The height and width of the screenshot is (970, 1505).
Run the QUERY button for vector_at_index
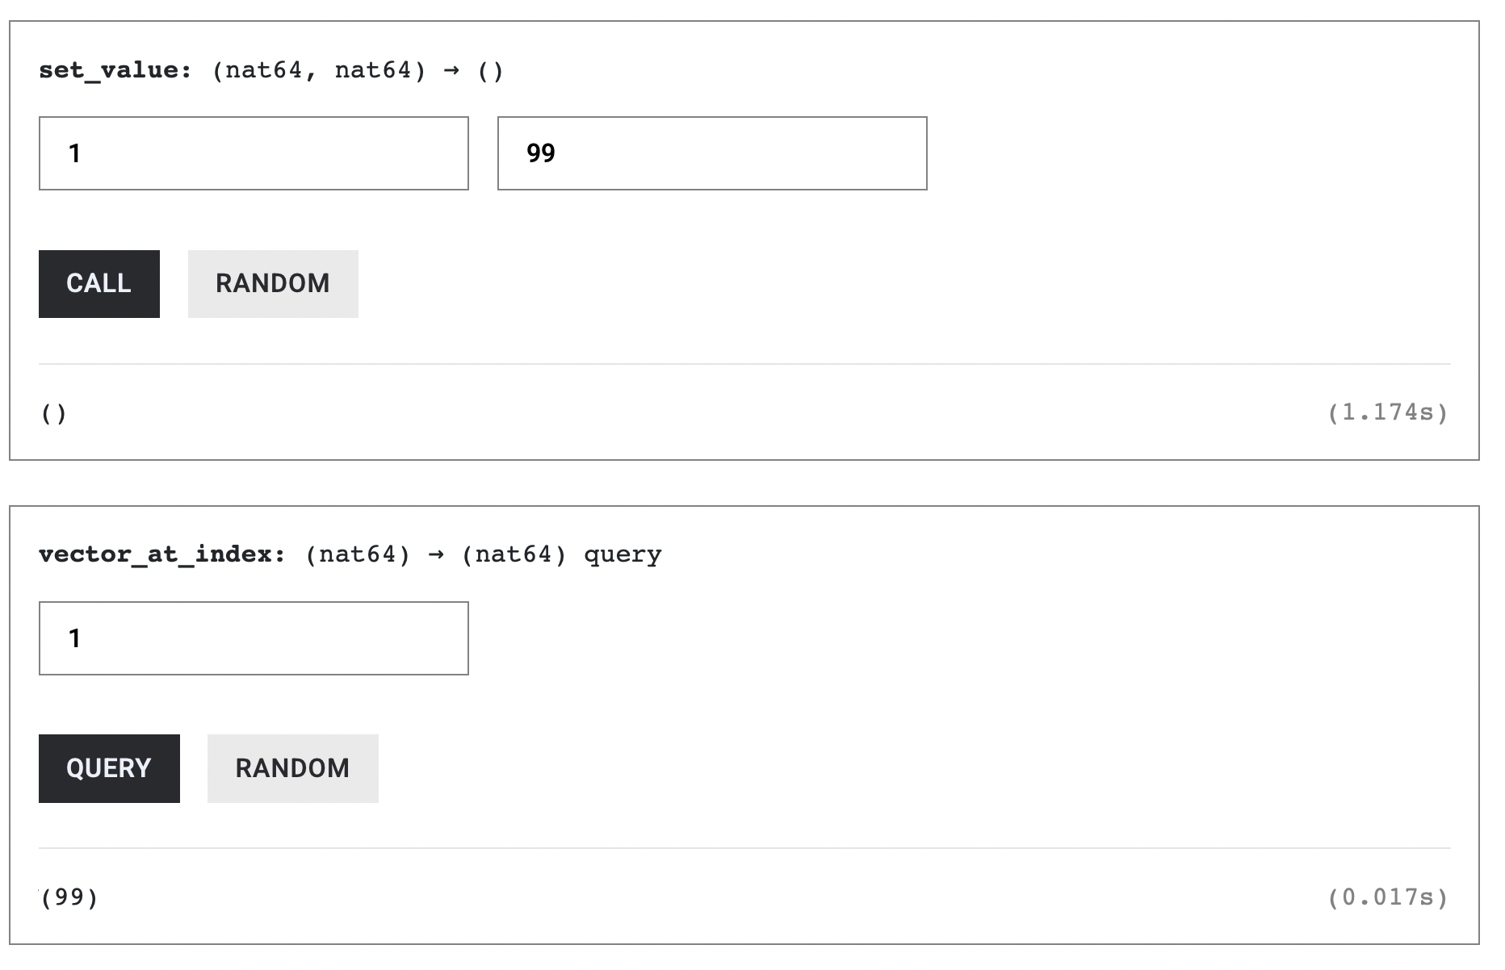click(109, 768)
